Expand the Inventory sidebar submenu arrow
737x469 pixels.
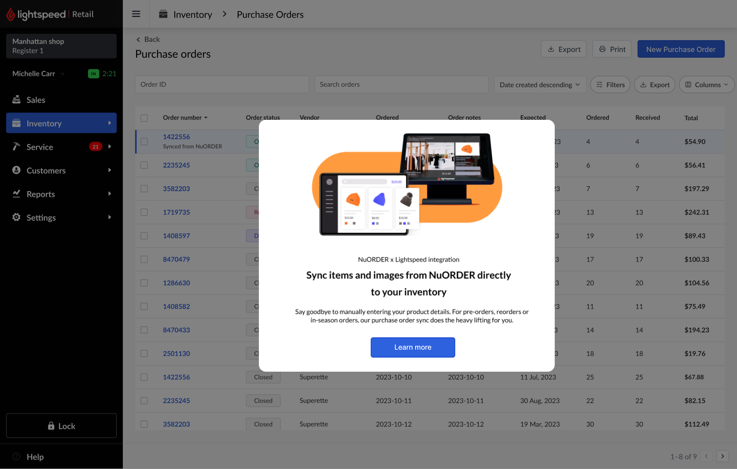pos(110,123)
